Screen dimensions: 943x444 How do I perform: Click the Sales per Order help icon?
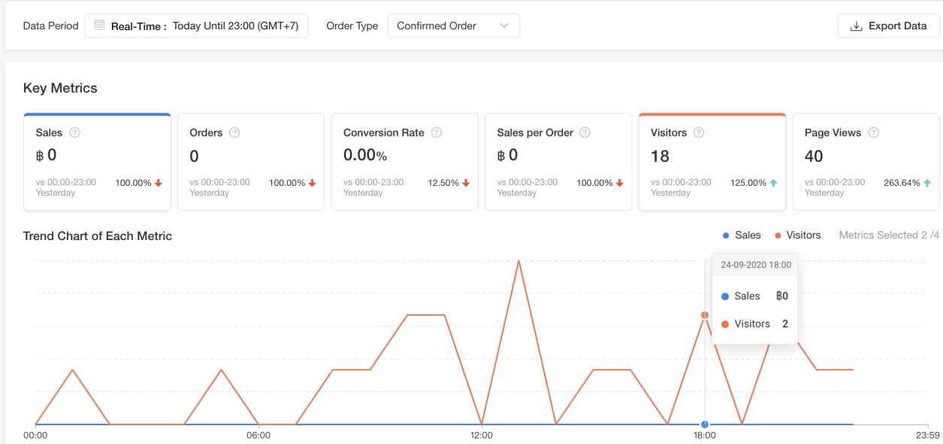tap(585, 133)
